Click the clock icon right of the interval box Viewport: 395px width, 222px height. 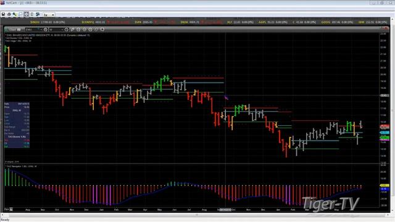(67, 30)
